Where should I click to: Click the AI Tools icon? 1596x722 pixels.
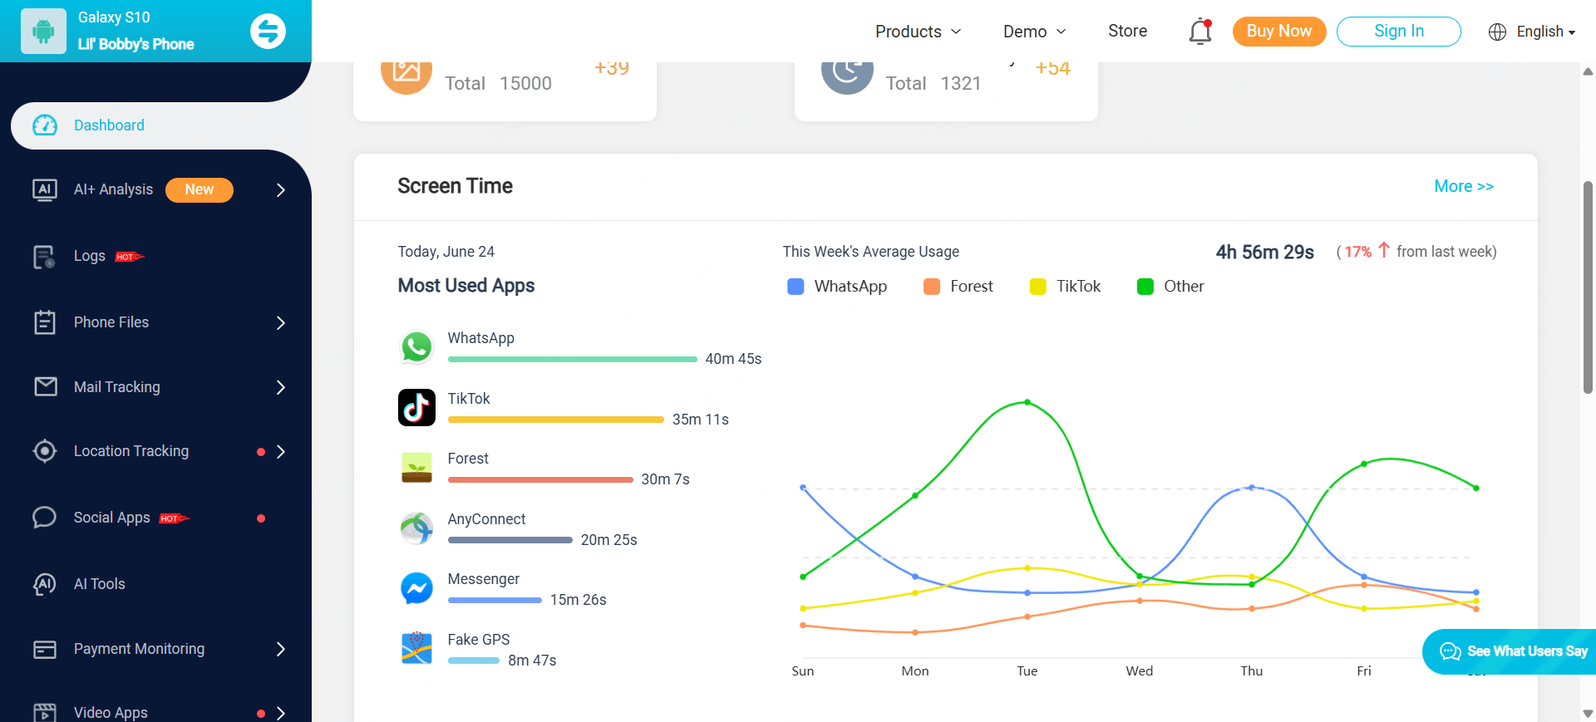[45, 584]
